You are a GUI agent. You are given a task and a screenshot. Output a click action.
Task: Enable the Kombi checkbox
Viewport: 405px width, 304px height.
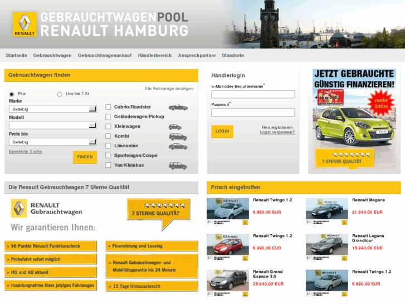[108, 136]
